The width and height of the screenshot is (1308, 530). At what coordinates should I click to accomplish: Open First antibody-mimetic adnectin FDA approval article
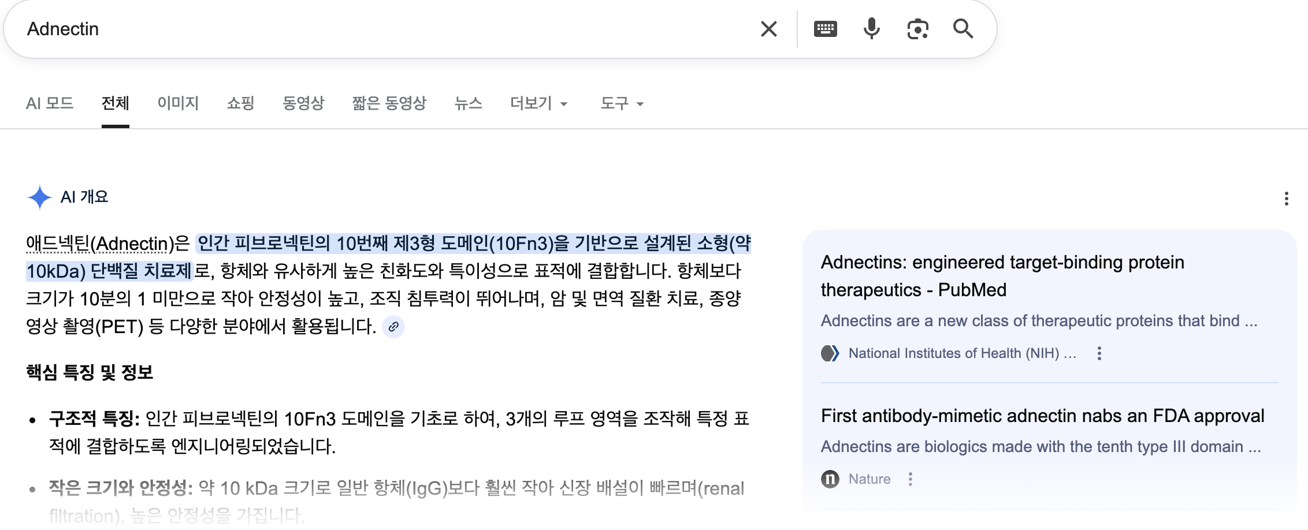pyautogui.click(x=1042, y=416)
